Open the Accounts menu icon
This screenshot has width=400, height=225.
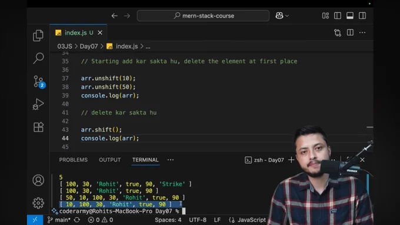click(x=38, y=180)
